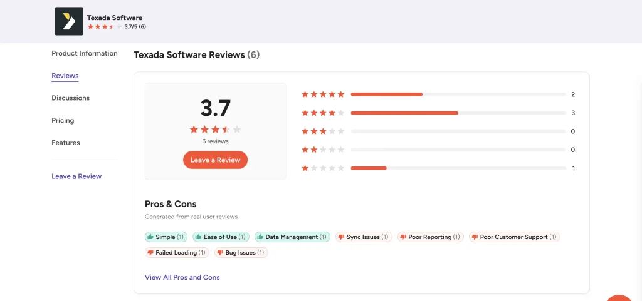Select the Failed Loading con tag
The image size is (642, 301).
[177, 253]
